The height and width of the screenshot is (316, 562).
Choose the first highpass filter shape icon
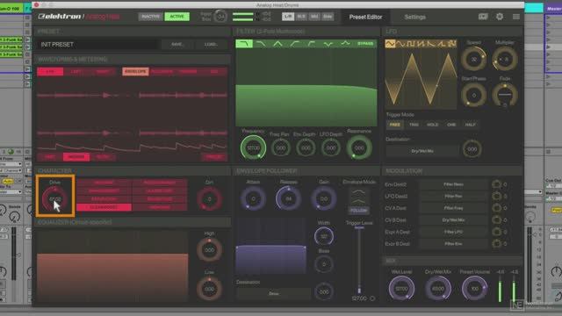click(x=295, y=44)
